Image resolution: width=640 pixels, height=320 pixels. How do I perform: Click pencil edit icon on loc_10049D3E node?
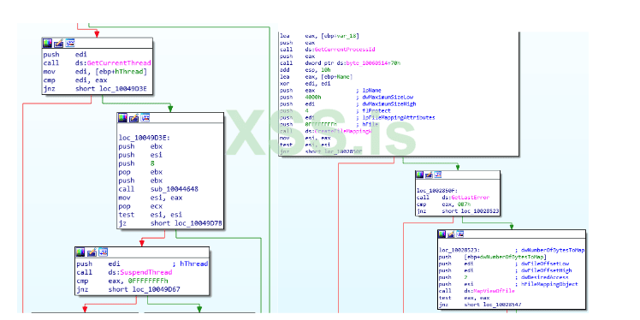[x=133, y=118]
